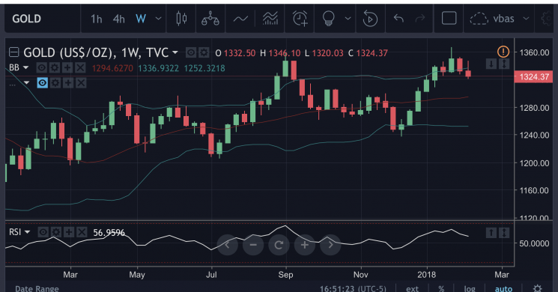Viewport: 558px width, 292px height.
Task: Open the GOLD series settings gear
Action: point(204,53)
